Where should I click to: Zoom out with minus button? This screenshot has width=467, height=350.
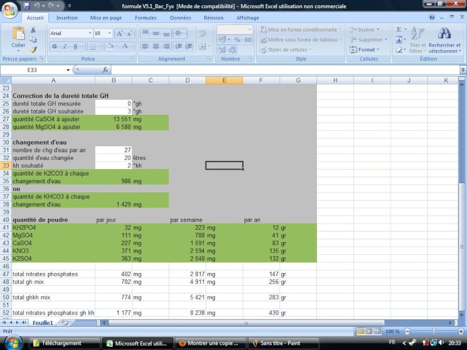(407, 331)
